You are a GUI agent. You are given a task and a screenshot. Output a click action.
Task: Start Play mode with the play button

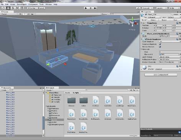click(86, 8)
